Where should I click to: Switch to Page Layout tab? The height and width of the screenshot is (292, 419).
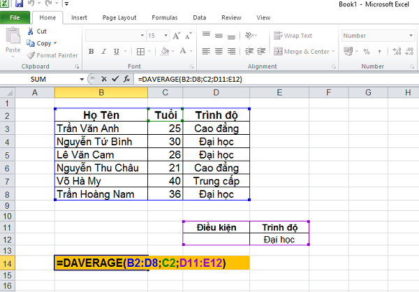coord(119,17)
